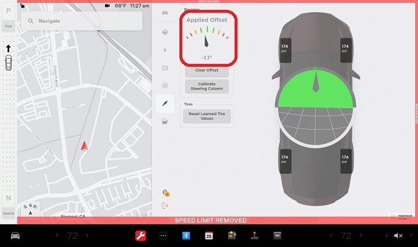The width and height of the screenshot is (418, 247).
Task: Open the thermal snowflake sidebar section
Action: tap(165, 85)
